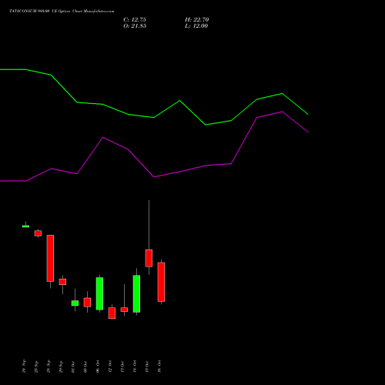Viewport: 385px width, 385px height.
Task: Select the high value 'H: 22.70'
Action: click(x=197, y=20)
